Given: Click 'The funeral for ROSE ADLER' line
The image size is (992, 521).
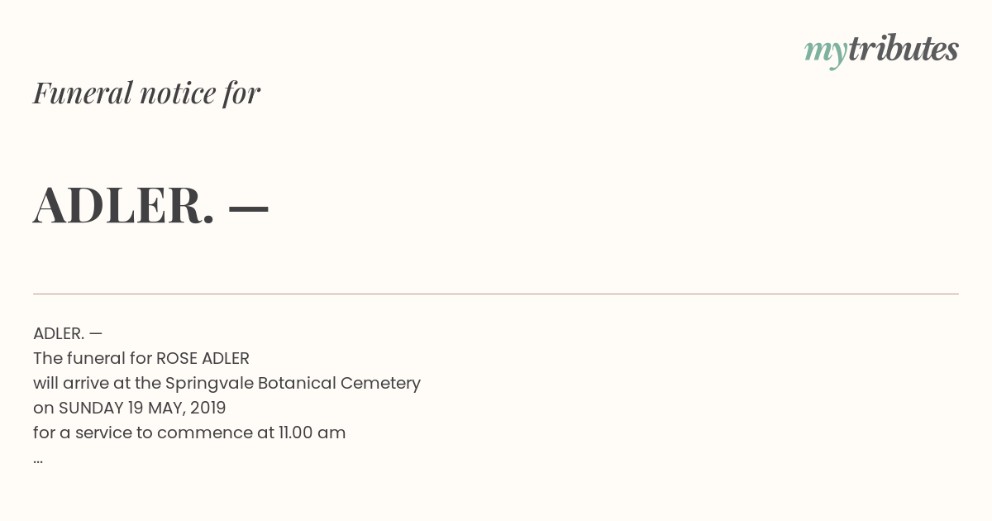Looking at the screenshot, I should coord(141,358).
